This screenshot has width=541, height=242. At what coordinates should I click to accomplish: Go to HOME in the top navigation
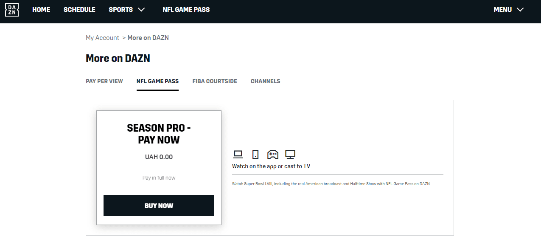point(41,10)
